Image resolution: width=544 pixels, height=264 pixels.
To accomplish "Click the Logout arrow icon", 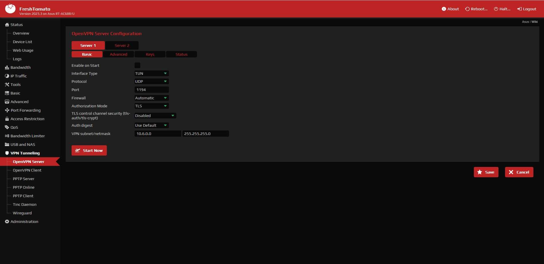I will pos(519,9).
